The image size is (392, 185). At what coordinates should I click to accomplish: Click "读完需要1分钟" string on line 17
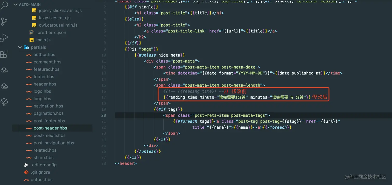(x=233, y=97)
